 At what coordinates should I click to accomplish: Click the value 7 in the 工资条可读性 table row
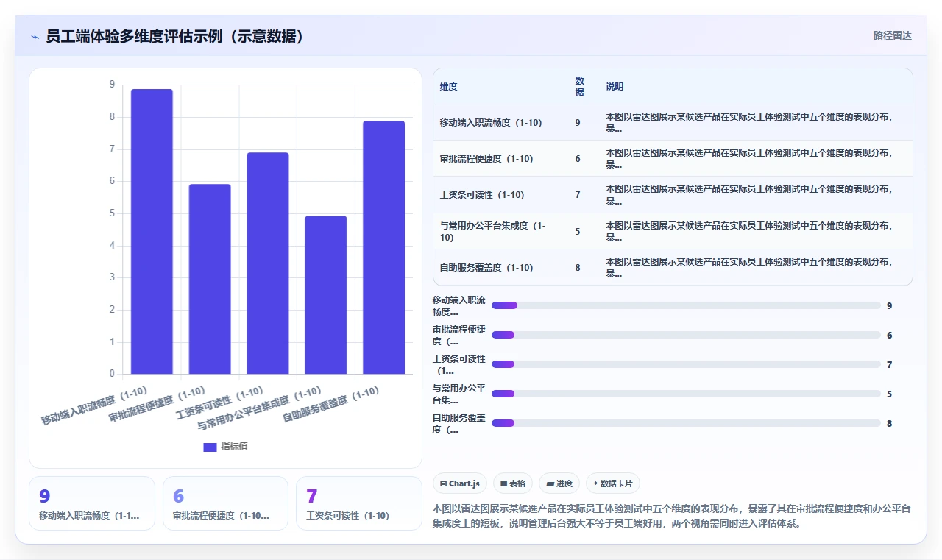point(578,195)
